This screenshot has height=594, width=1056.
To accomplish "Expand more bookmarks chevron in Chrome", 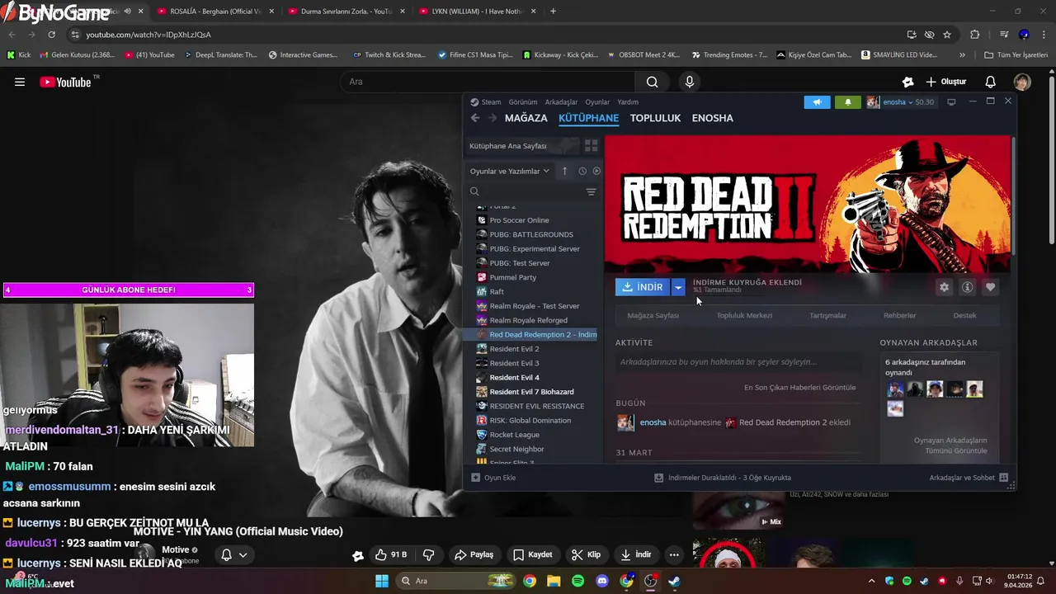I will (x=962, y=55).
